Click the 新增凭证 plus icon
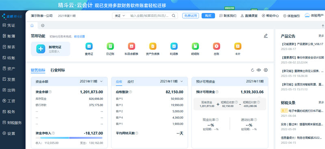The width and height of the screenshot is (325, 149). click(x=41, y=49)
